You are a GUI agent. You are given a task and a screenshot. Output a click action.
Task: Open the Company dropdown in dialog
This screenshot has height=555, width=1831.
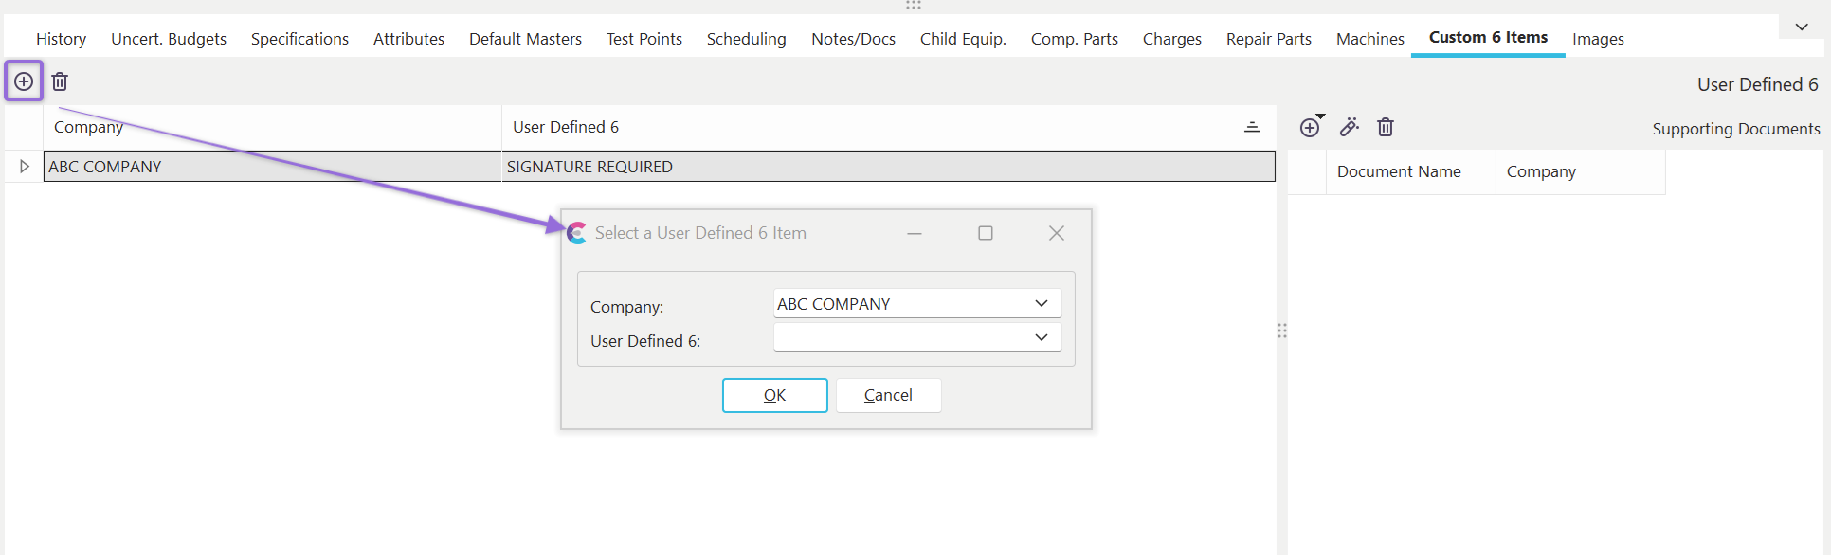pyautogui.click(x=1041, y=304)
